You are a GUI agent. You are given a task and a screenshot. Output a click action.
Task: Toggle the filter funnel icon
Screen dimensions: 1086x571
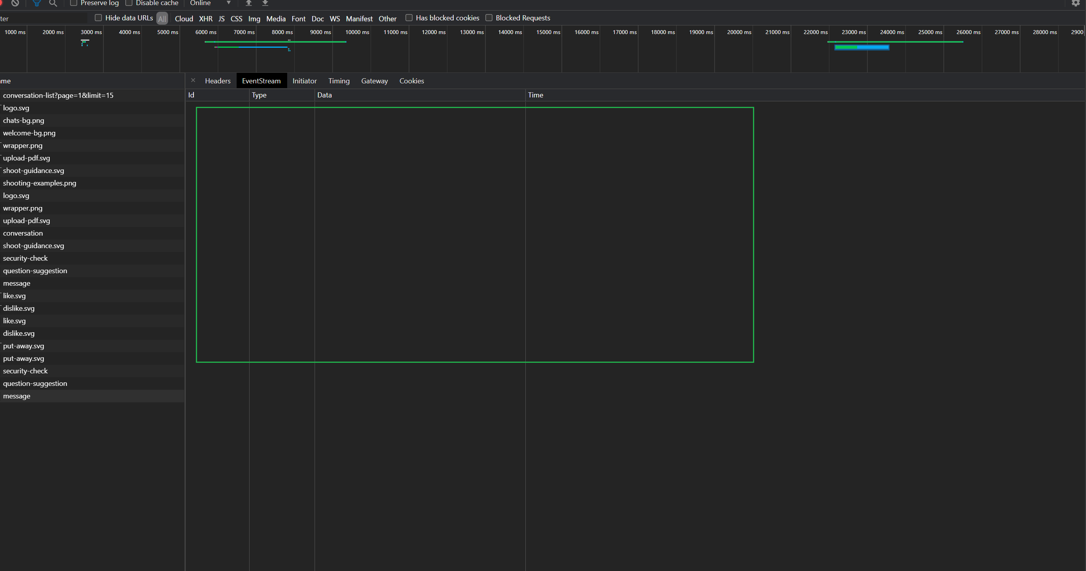pyautogui.click(x=37, y=3)
